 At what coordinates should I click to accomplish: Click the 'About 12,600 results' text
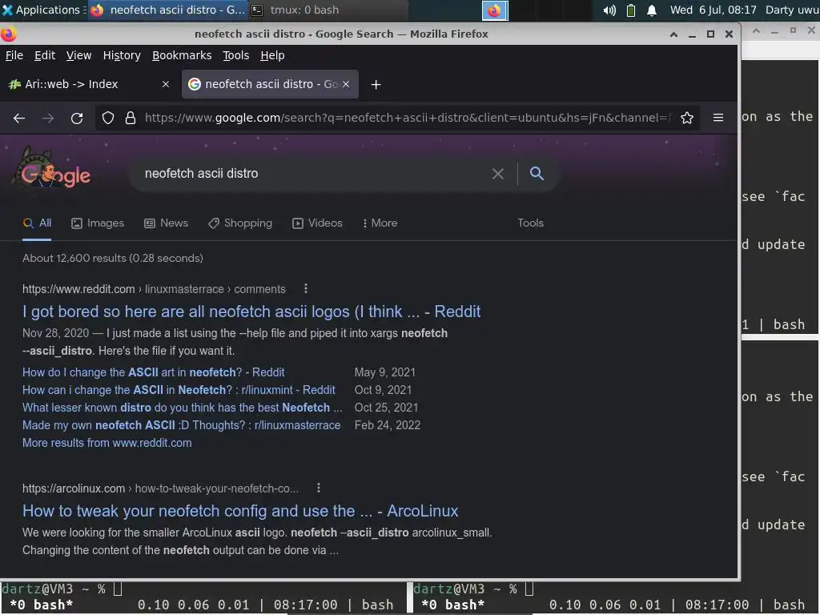pos(112,258)
